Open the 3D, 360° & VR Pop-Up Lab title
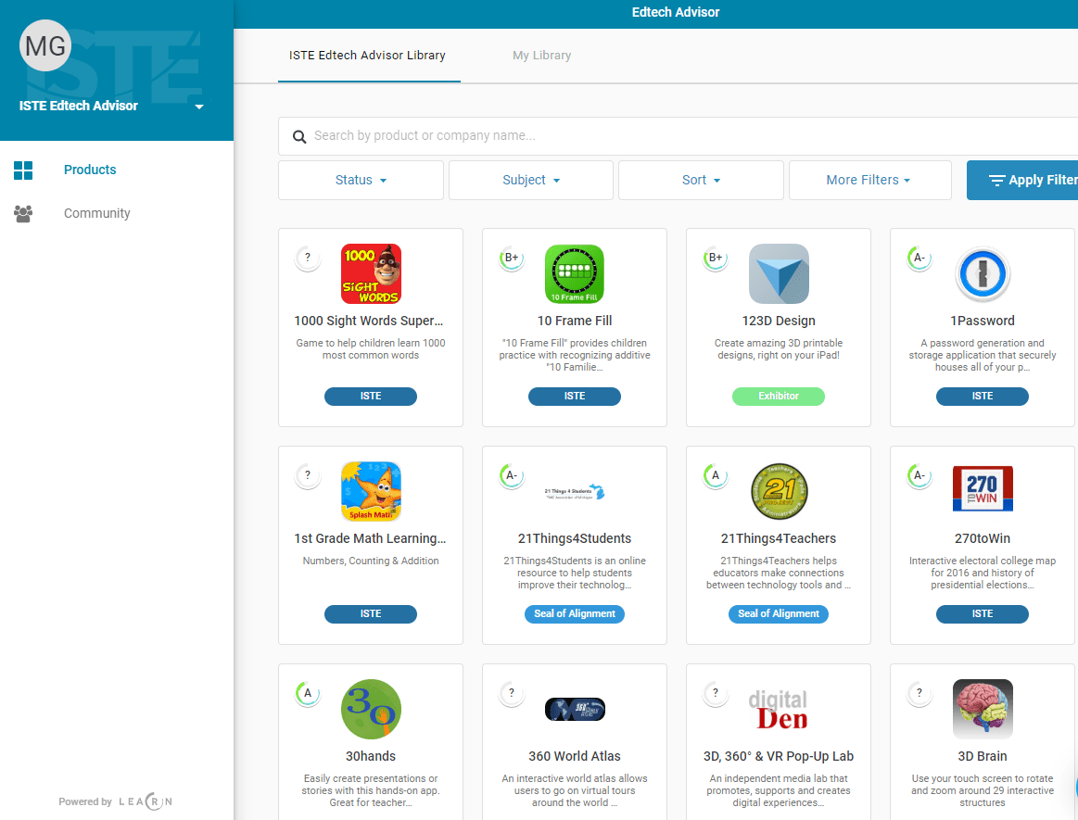The image size is (1078, 820). tap(779, 757)
